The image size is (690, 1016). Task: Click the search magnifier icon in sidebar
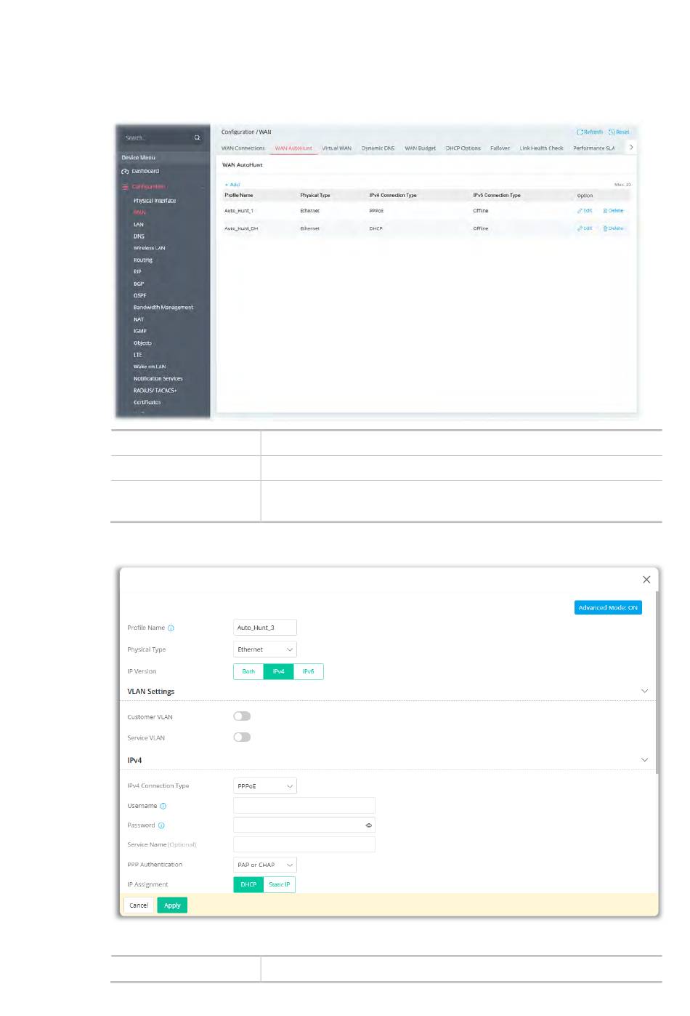click(197, 137)
